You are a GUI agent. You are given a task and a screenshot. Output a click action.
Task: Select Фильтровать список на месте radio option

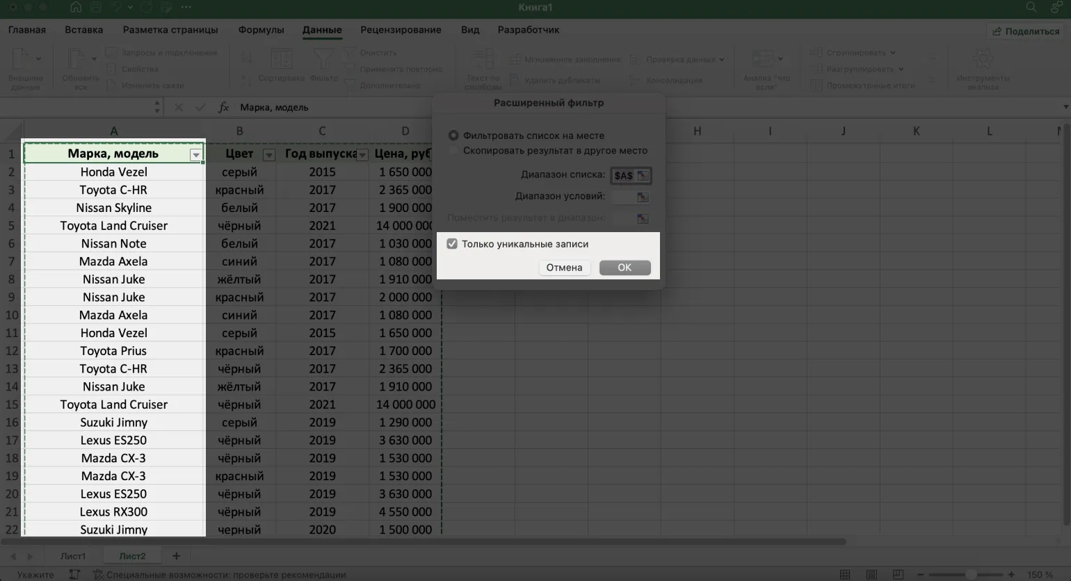[453, 136]
